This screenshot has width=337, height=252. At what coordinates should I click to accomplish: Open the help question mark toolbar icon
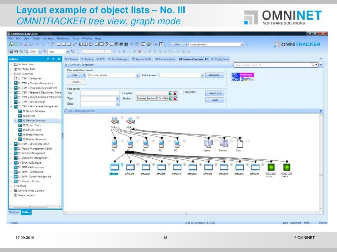[161, 44]
